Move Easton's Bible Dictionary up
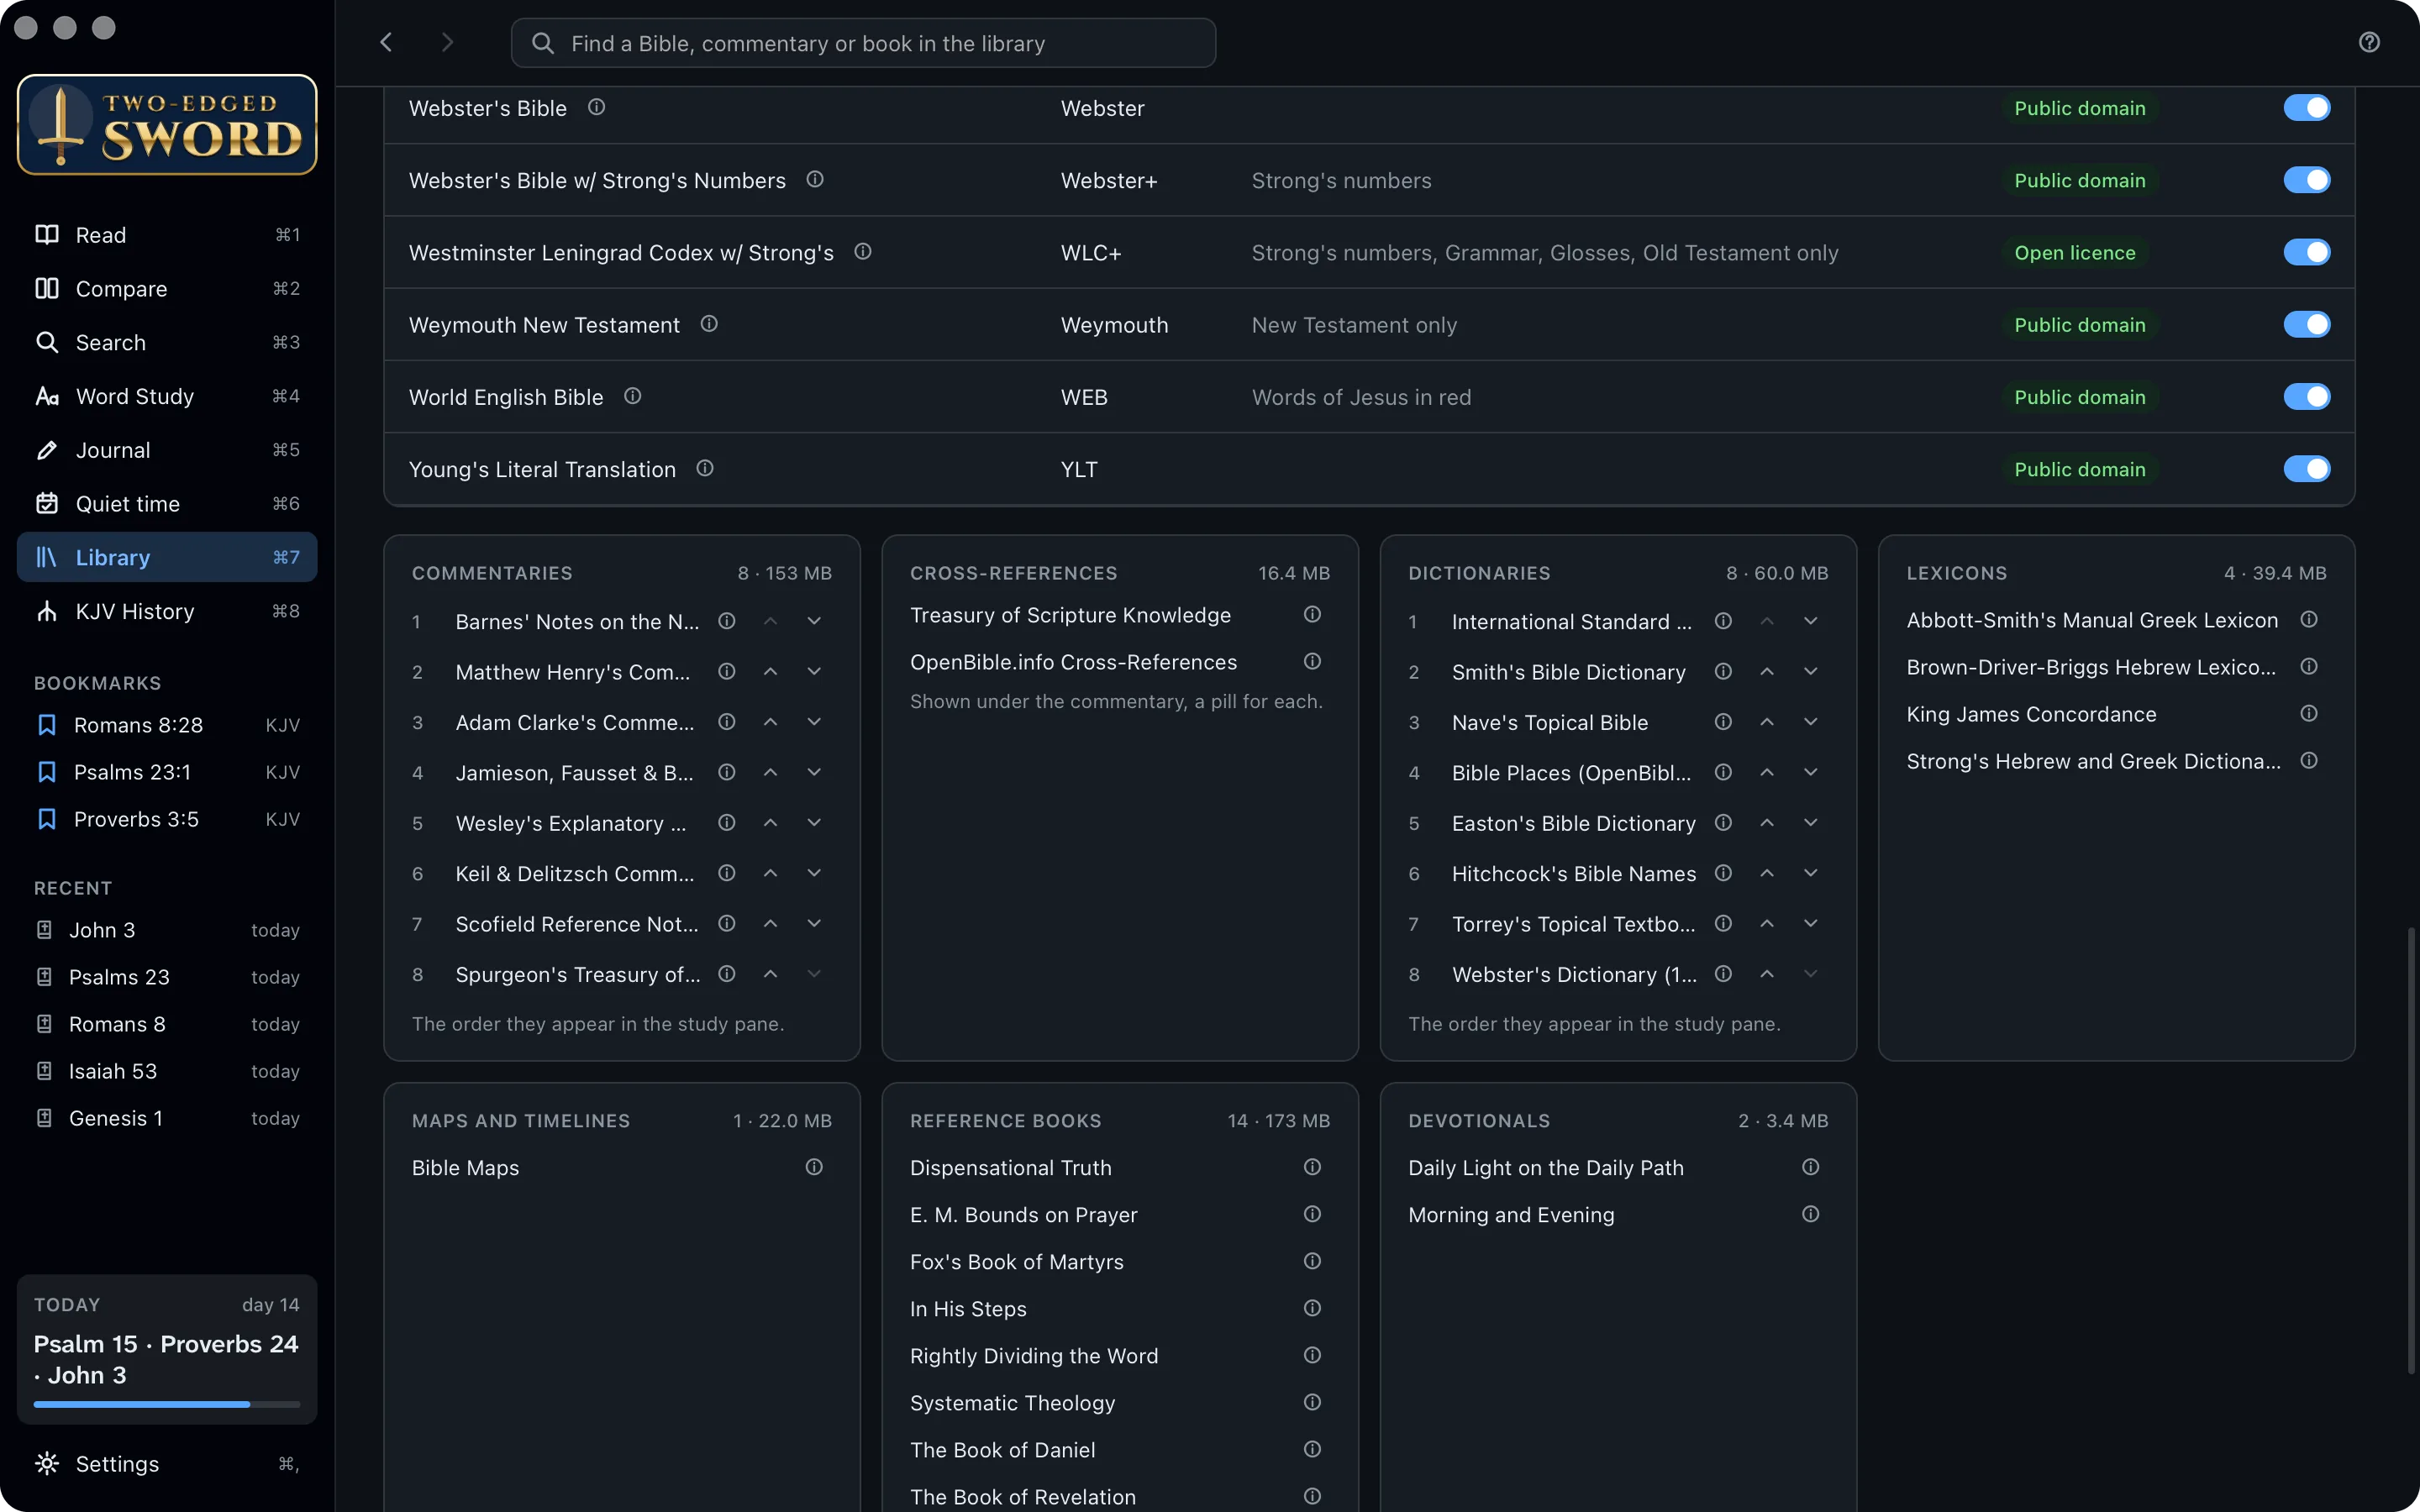 click(1767, 822)
